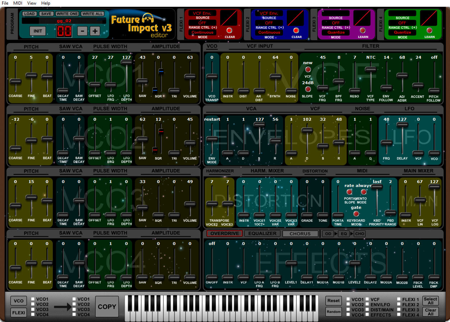Click the Reset button
The image size is (450, 322).
pos(334,301)
